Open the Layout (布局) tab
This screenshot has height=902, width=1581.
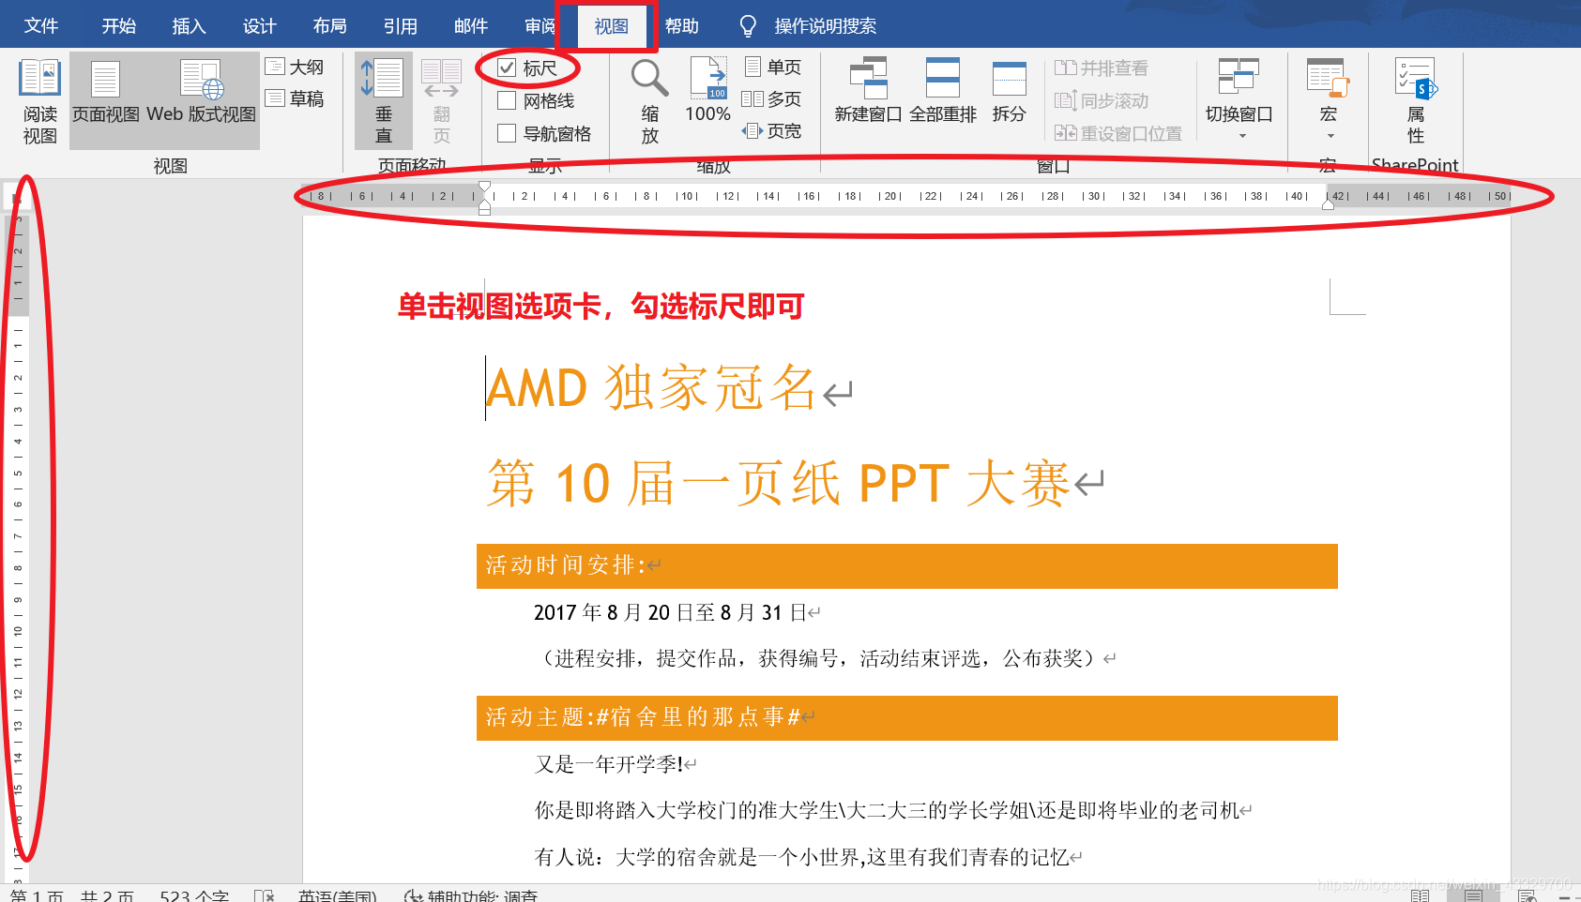329,25
